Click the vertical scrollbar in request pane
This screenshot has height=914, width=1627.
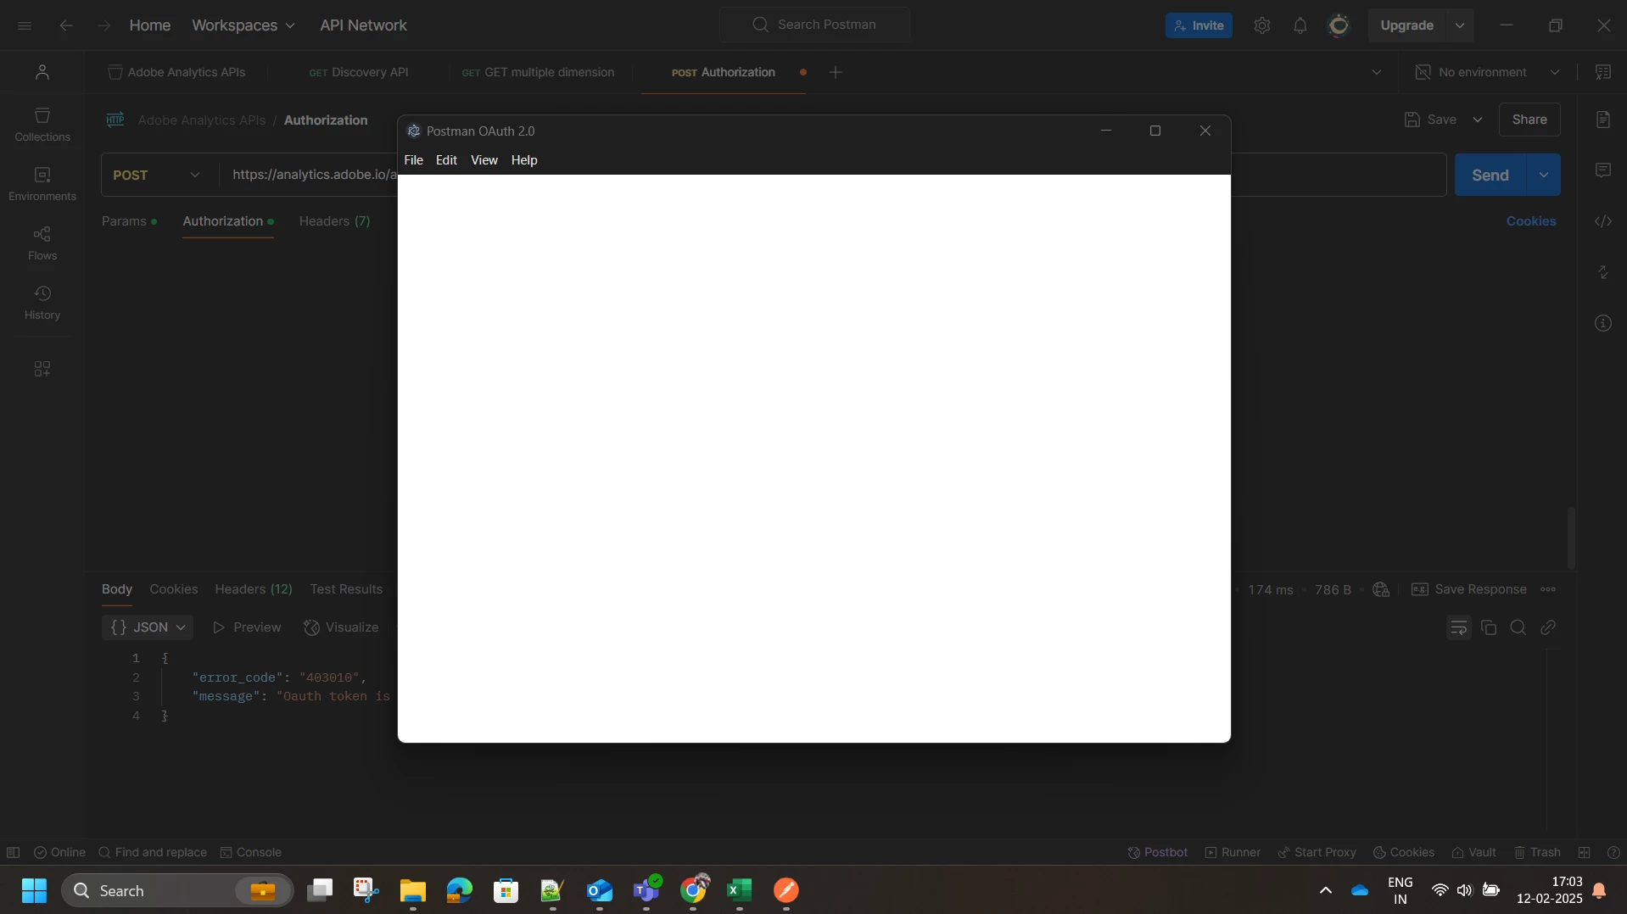click(x=1571, y=538)
